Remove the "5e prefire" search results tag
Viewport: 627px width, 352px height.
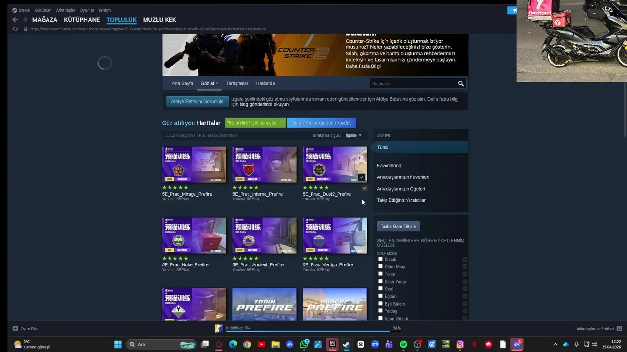click(x=282, y=123)
